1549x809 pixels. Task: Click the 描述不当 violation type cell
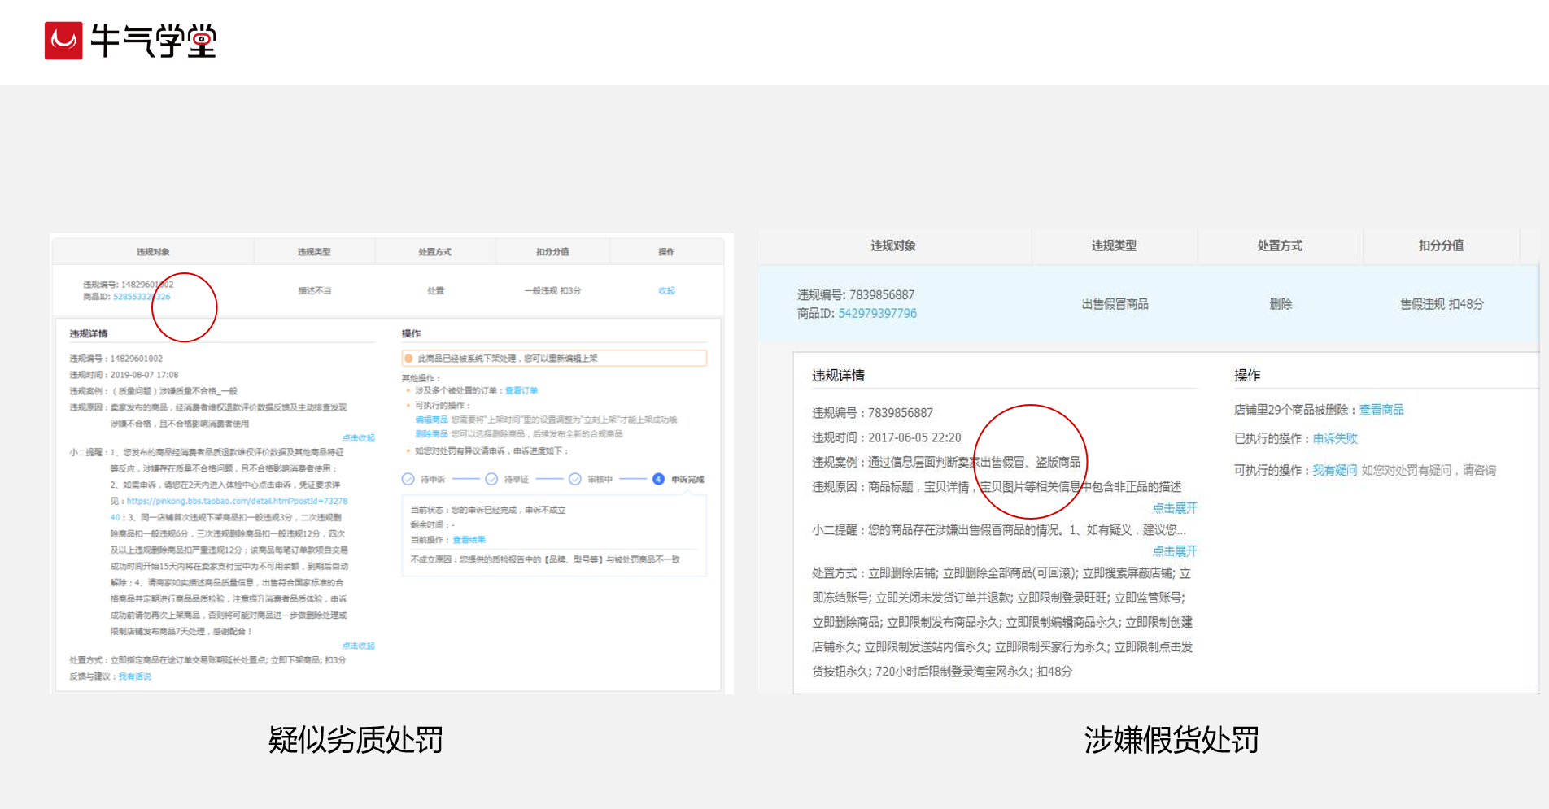point(314,290)
